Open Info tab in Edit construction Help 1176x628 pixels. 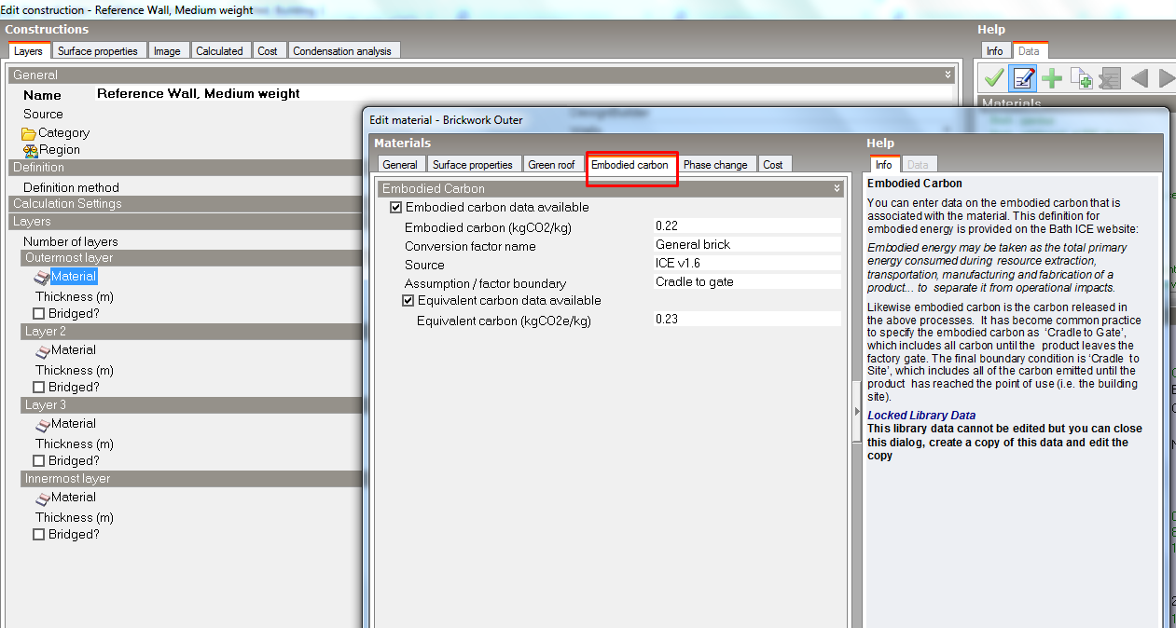995,51
